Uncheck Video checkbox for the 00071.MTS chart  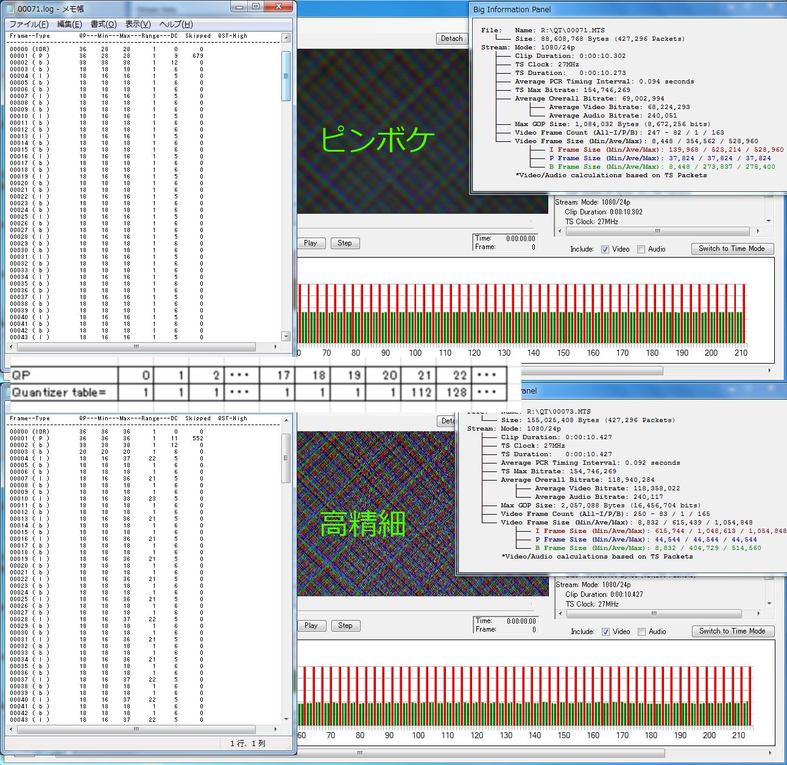pyautogui.click(x=605, y=249)
